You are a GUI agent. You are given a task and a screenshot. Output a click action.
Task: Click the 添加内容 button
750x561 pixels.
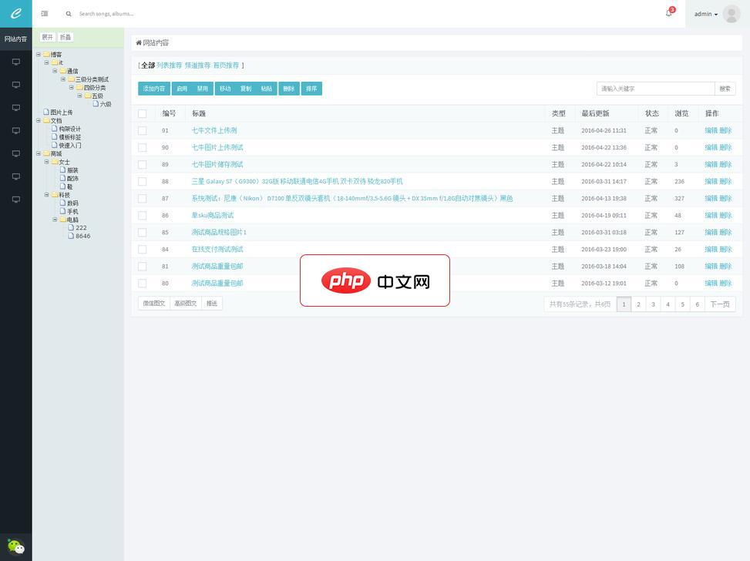tap(154, 89)
